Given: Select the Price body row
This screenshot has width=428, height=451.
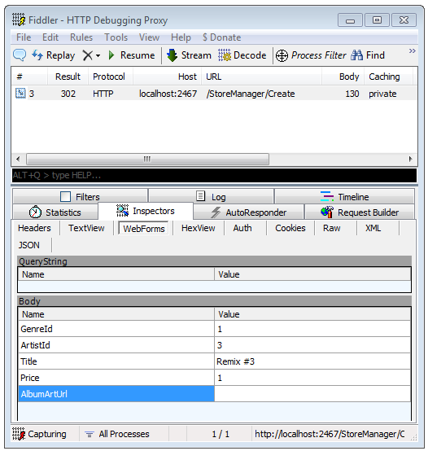Looking at the screenshot, I should click(x=214, y=378).
